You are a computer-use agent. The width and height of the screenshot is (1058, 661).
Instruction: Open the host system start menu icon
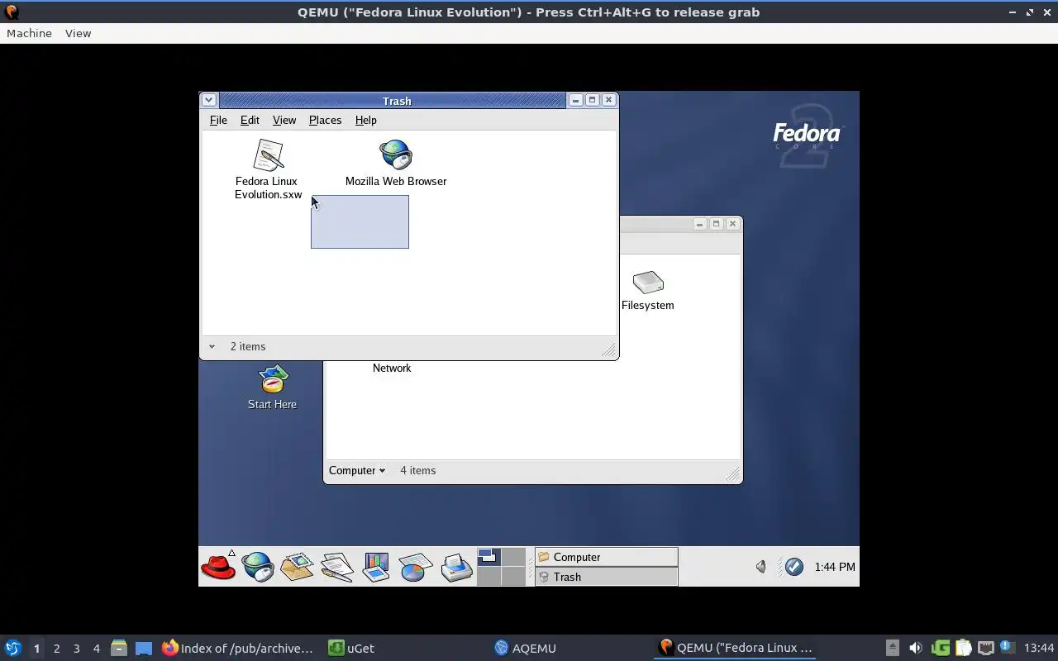tap(13, 648)
